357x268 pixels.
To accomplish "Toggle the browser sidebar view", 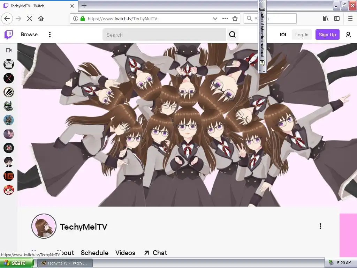I will click(x=337, y=18).
